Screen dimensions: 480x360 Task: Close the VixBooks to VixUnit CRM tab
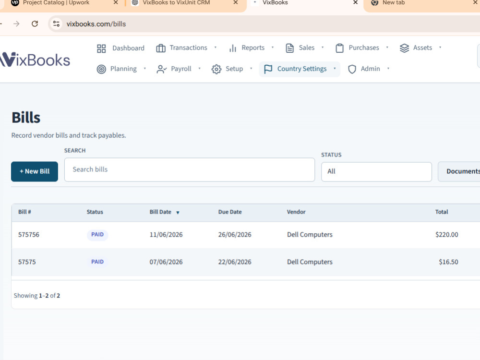[x=235, y=2]
